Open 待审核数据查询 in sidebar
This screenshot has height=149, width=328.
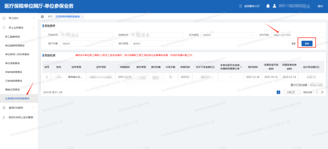click(14, 72)
